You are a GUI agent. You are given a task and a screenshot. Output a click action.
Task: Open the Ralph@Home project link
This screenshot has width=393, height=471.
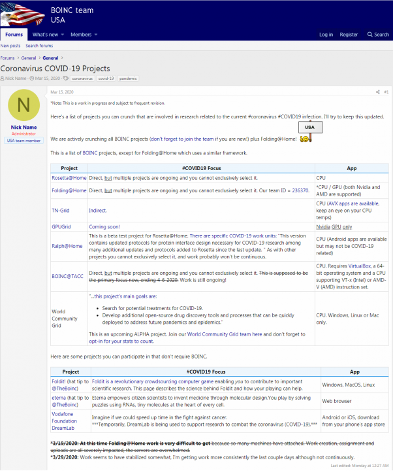coord(67,246)
